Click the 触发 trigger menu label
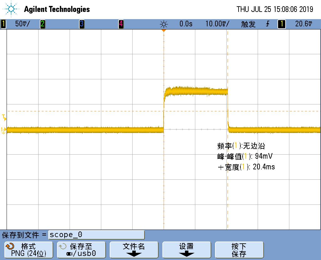Image resolution: width=321 pixels, height=260 pixels. (248, 24)
